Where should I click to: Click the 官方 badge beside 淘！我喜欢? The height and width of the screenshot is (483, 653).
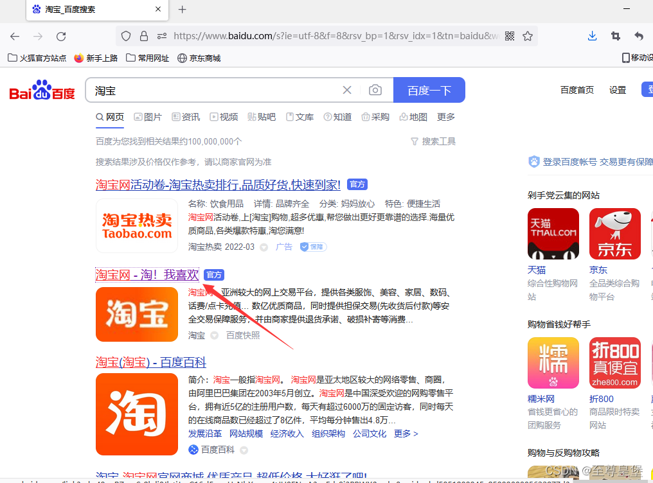[214, 275]
